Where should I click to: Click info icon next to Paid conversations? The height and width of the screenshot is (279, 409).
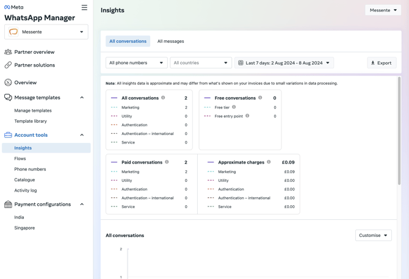(167, 162)
